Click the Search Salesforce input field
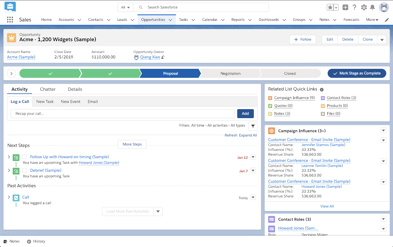The width and height of the screenshot is (393, 247). coord(201,7)
